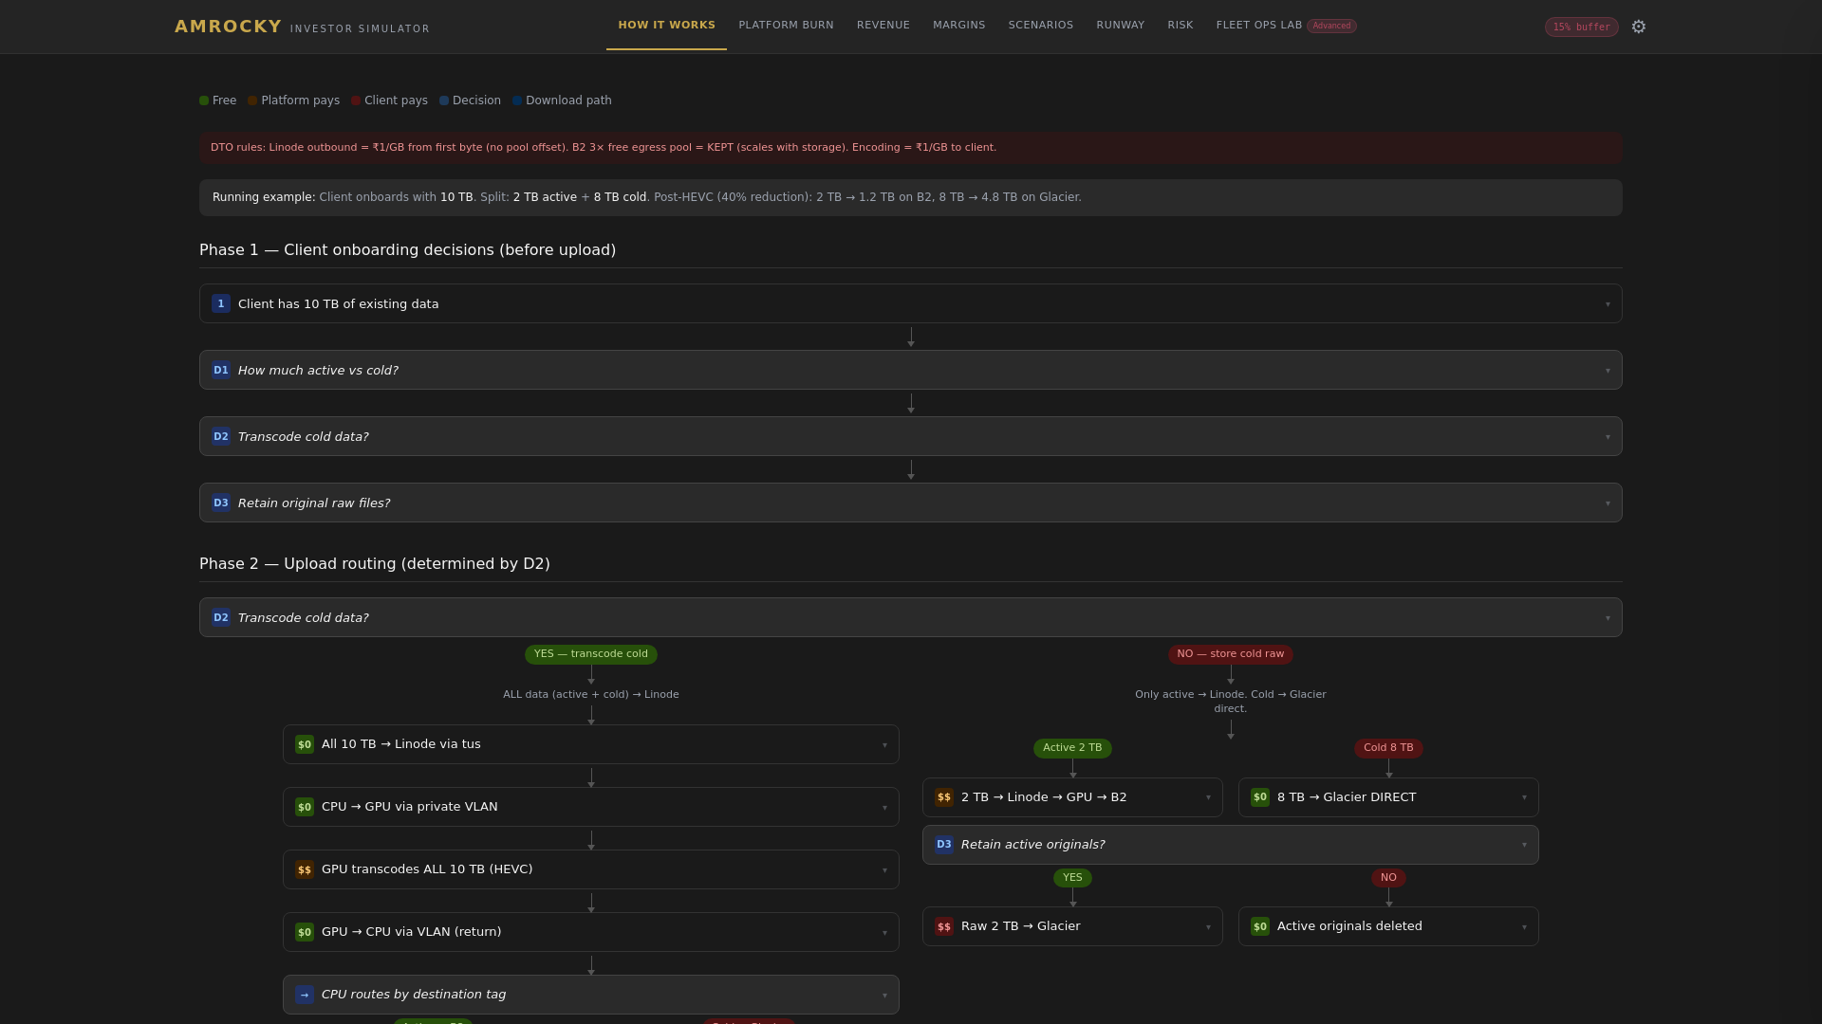The height and width of the screenshot is (1024, 1822).
Task: Click the D2 badge in Phase 1
Action: point(221,436)
